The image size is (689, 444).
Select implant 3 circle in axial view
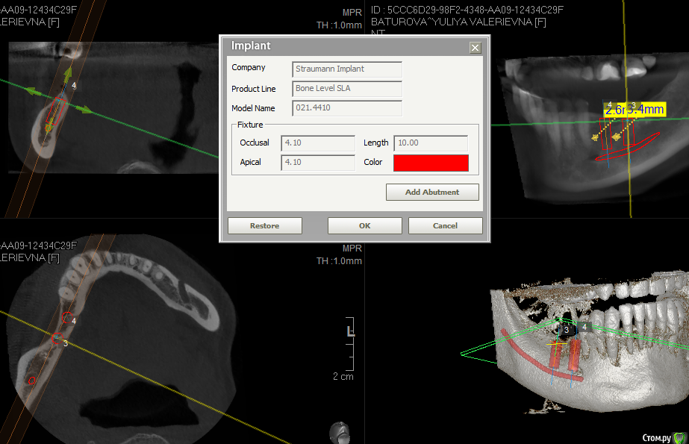pos(57,339)
